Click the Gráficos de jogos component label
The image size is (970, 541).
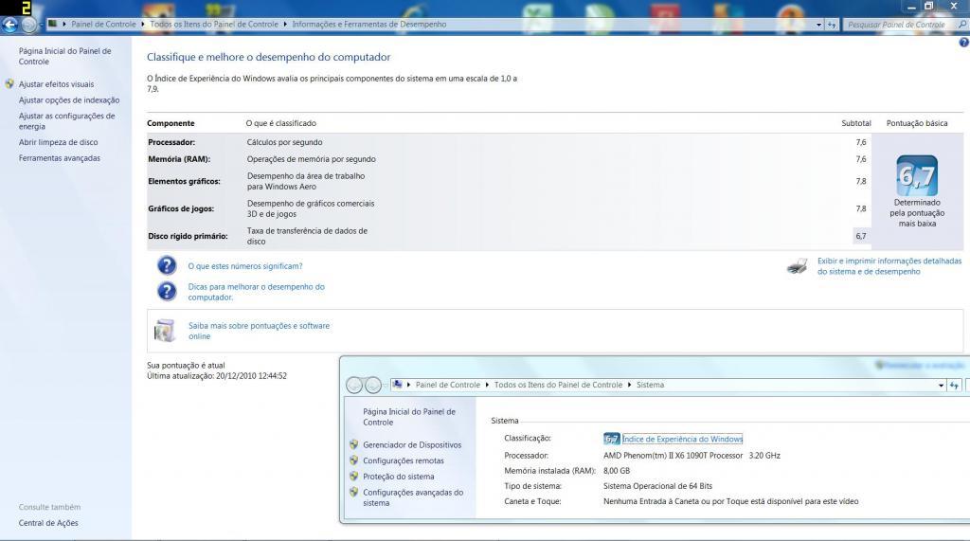pos(181,208)
